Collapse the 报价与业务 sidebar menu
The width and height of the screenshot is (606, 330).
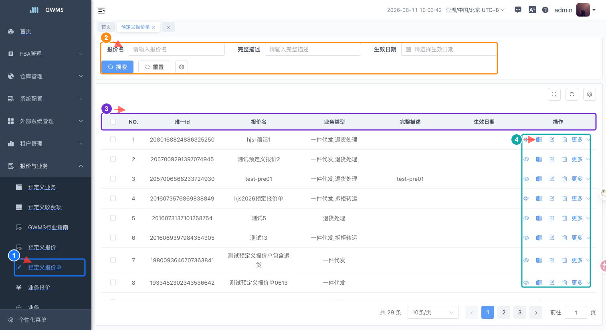point(46,166)
